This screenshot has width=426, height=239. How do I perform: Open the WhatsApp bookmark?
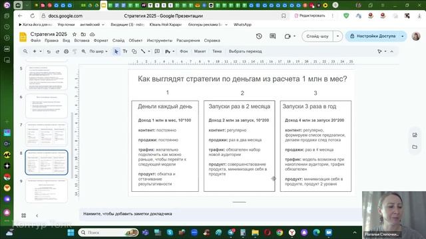tap(242, 25)
